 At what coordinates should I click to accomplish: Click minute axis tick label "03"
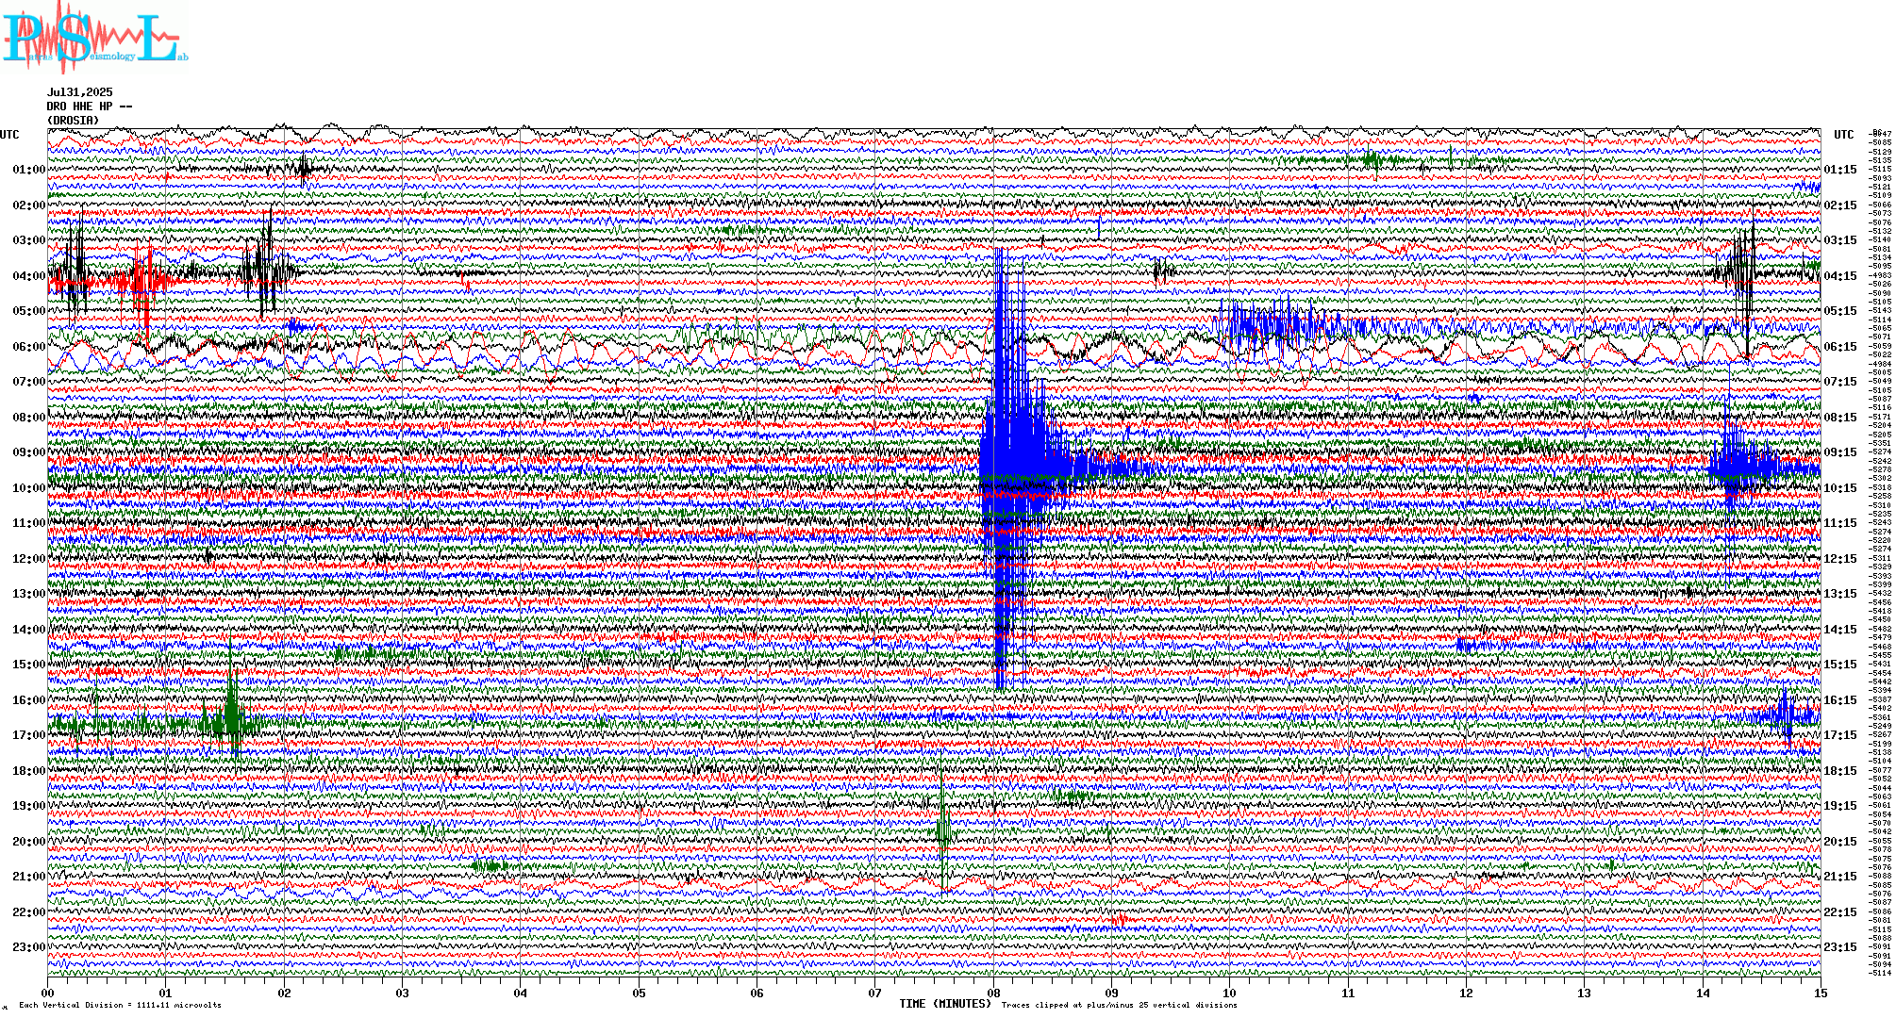click(403, 993)
